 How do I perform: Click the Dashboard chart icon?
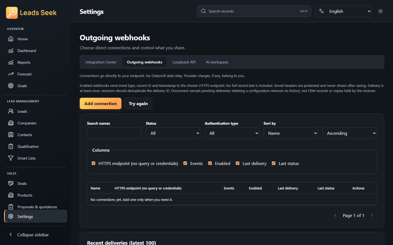click(11, 51)
